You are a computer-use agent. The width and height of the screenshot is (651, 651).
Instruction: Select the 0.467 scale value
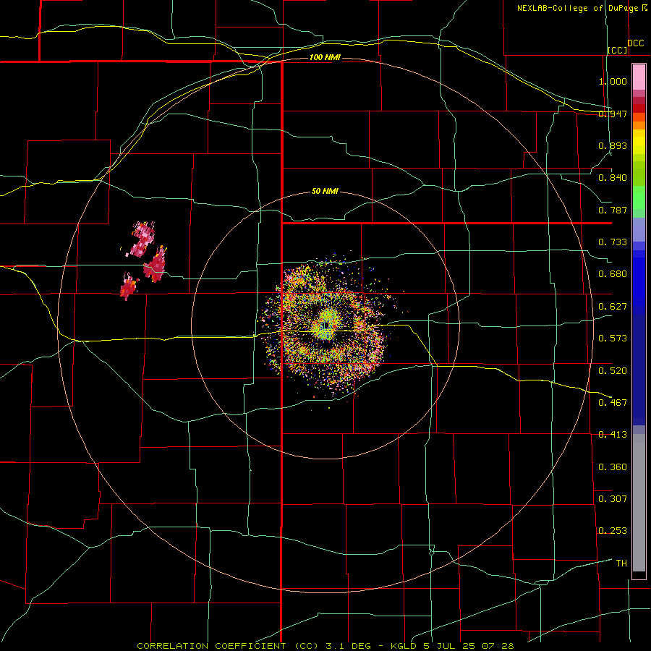click(x=613, y=403)
